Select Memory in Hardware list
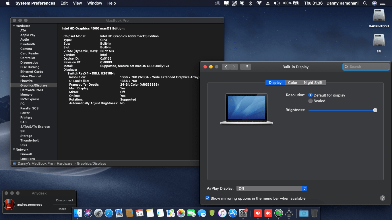Screen dimensions: 392x220 pos(26,95)
